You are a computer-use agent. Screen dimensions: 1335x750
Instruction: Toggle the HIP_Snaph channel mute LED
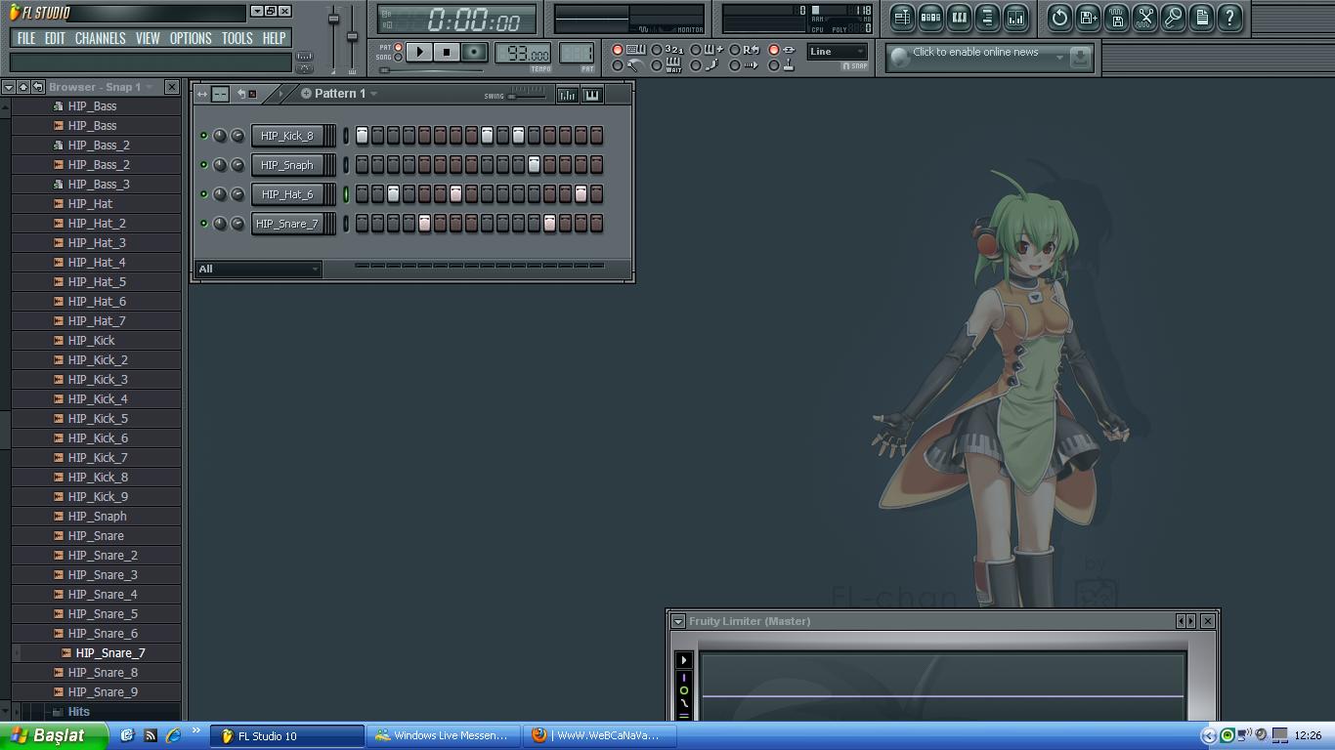point(204,165)
